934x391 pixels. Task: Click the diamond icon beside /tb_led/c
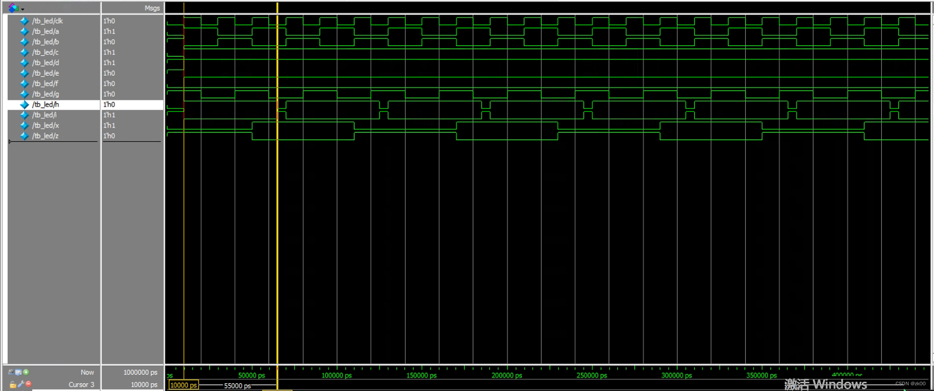pos(24,52)
